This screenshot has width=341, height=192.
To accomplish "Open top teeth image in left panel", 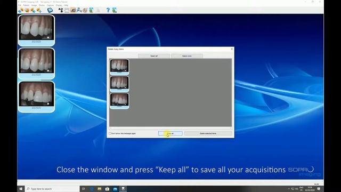I will pyautogui.click(x=36, y=30).
